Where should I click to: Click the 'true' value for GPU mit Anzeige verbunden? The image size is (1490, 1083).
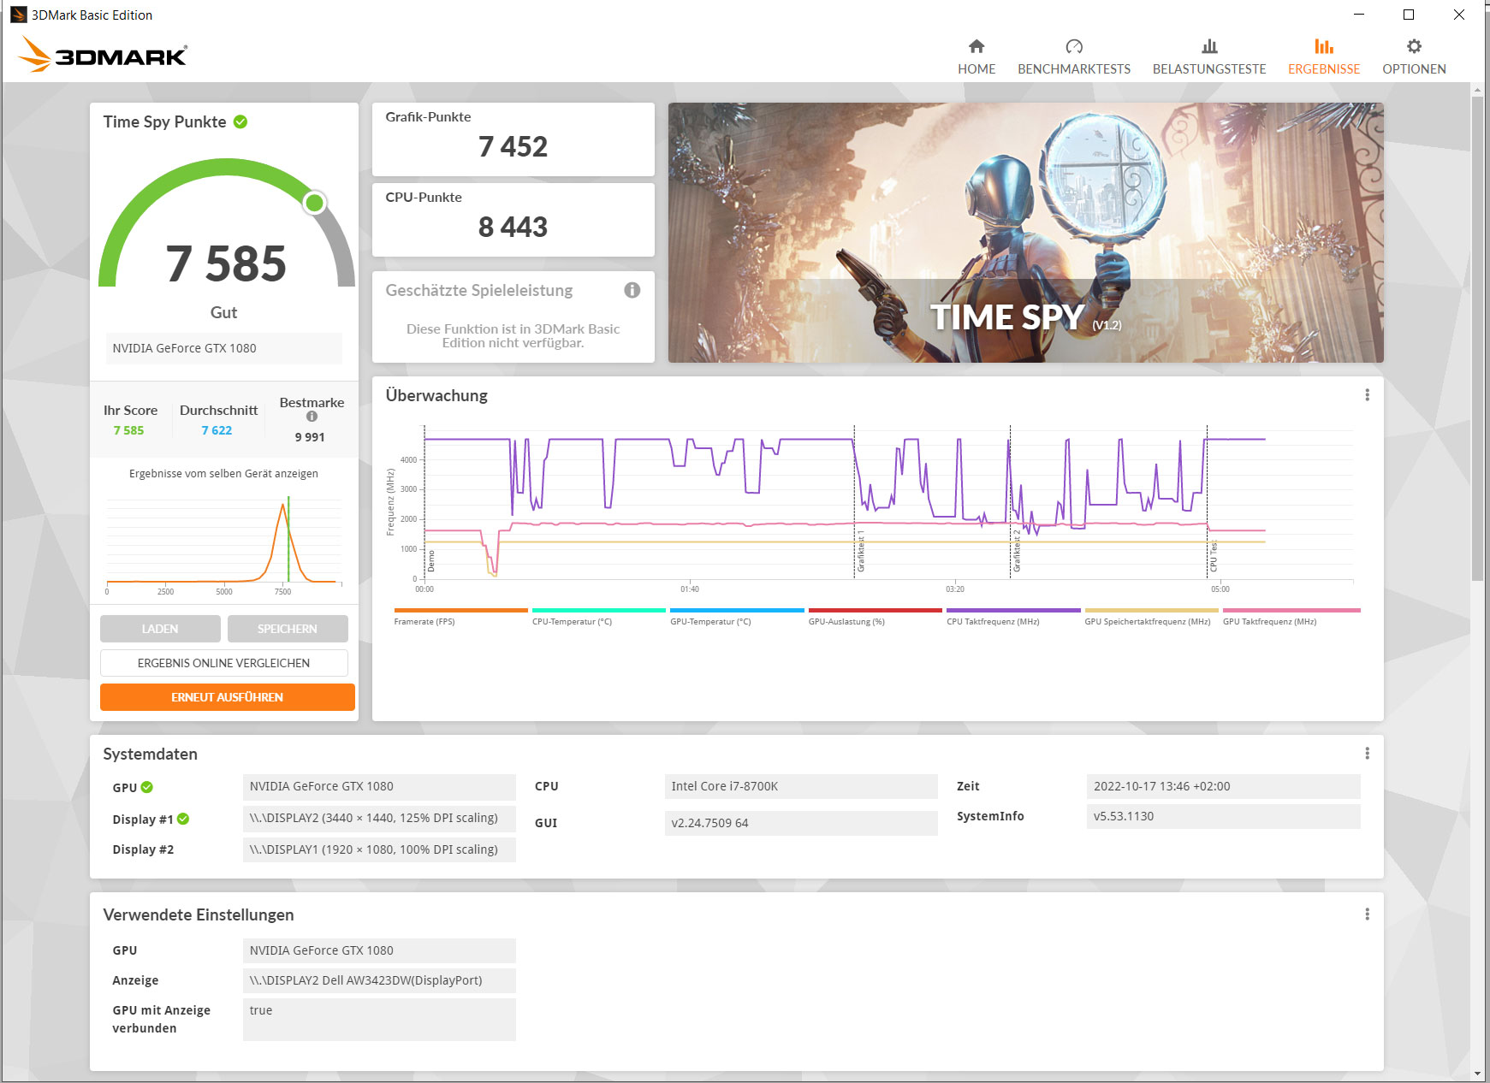point(379,1020)
